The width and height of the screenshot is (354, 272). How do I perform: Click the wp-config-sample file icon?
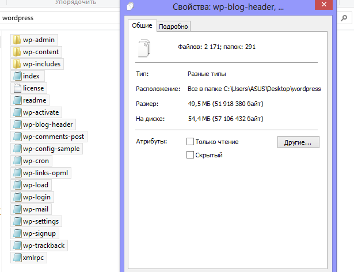[17, 149]
